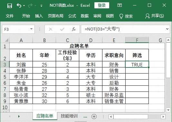The width and height of the screenshot is (172, 122).
Task: Click the 应聘名单 sheet tab
Action: 45,116
